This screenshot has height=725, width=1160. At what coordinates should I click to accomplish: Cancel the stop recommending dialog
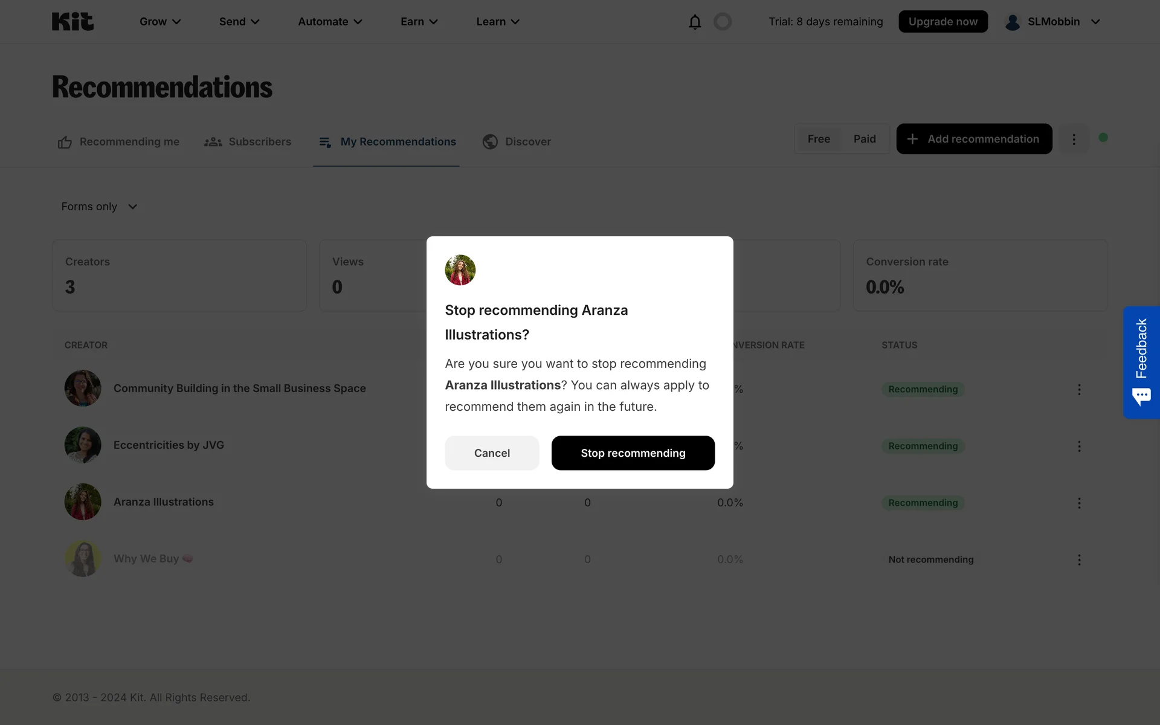(492, 453)
